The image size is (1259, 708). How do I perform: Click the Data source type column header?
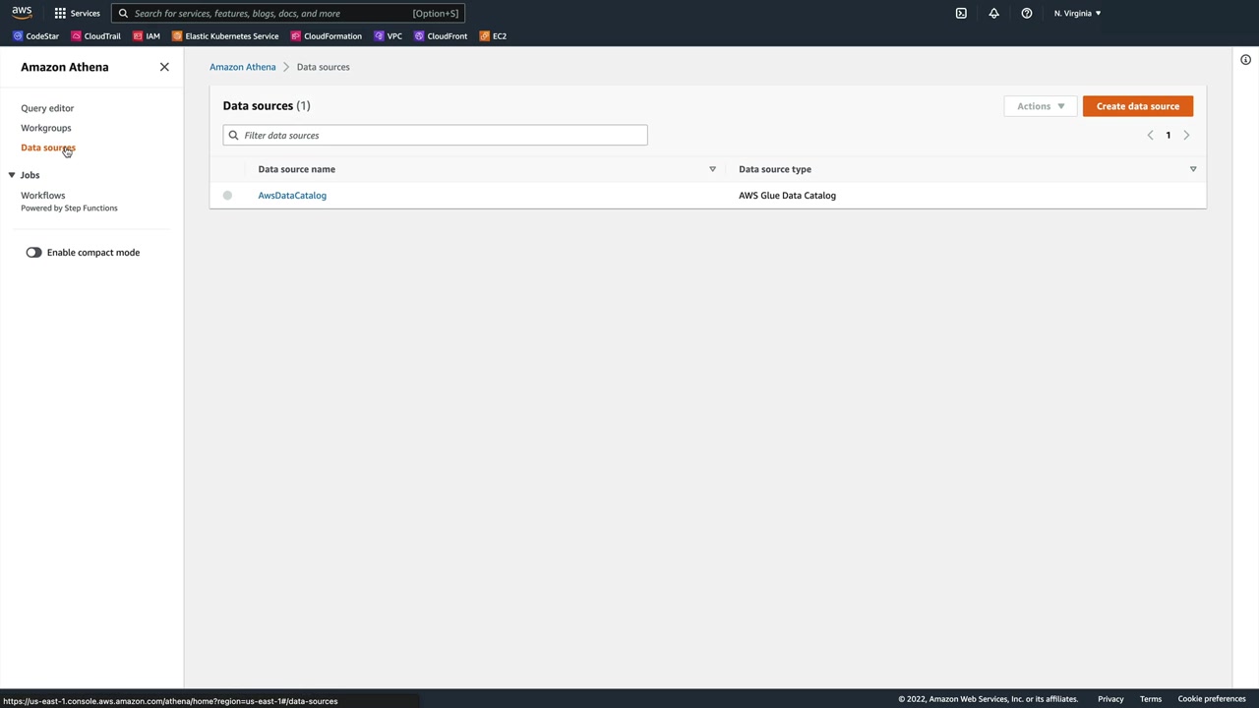point(775,169)
